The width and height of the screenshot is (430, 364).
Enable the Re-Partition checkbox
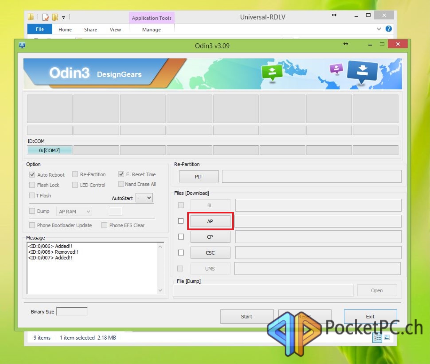click(75, 174)
